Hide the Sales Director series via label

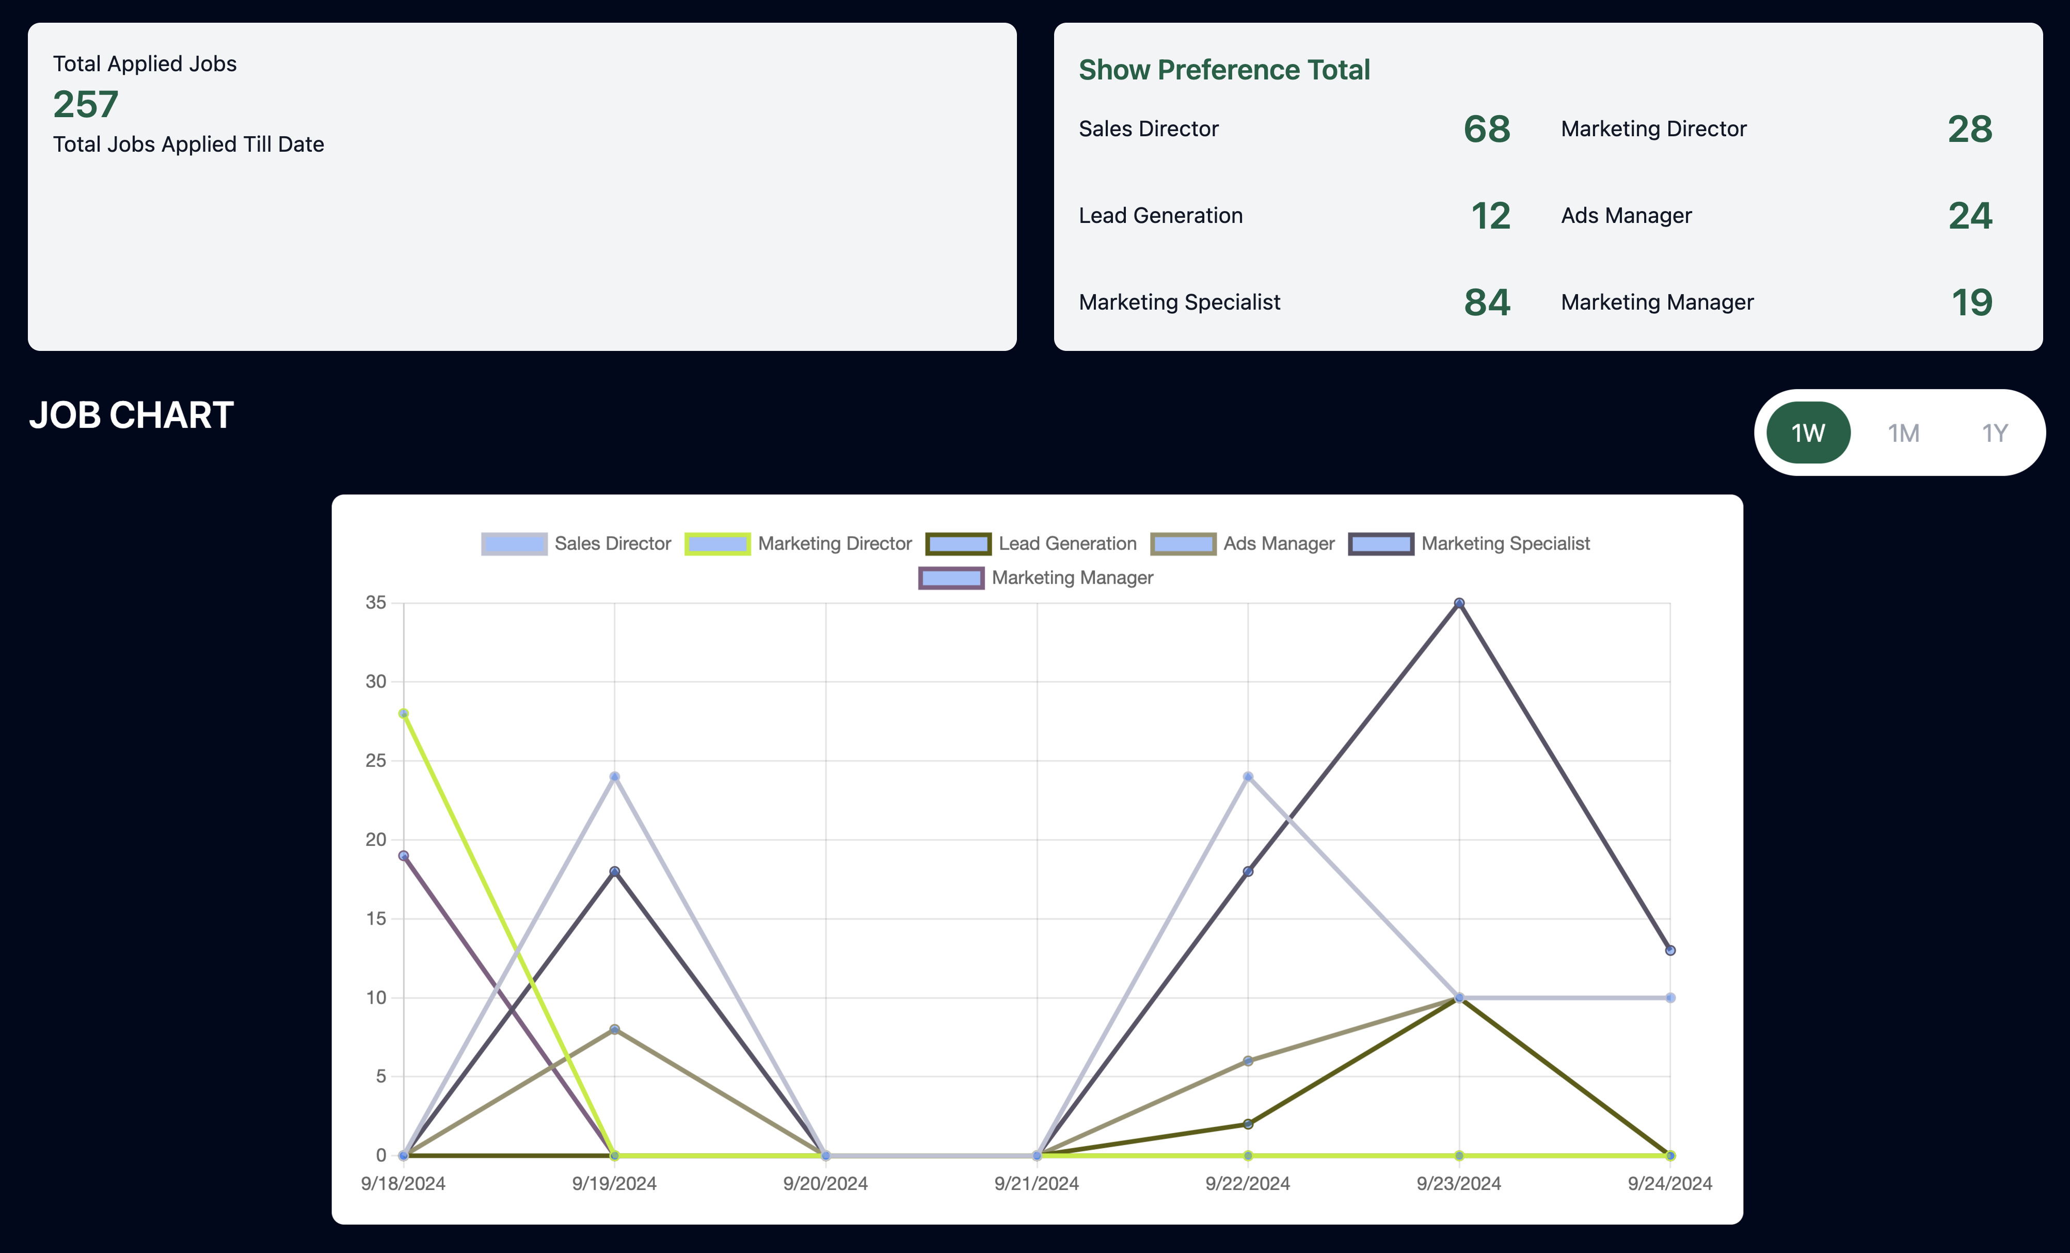[612, 543]
